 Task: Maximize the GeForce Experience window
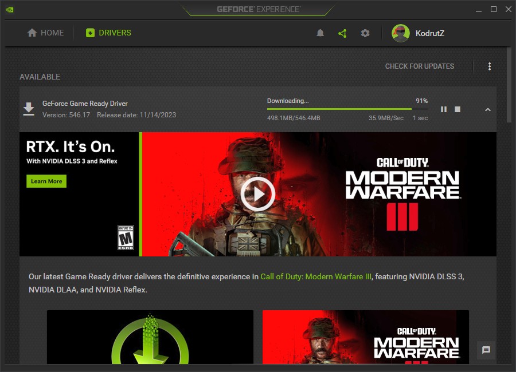494,10
